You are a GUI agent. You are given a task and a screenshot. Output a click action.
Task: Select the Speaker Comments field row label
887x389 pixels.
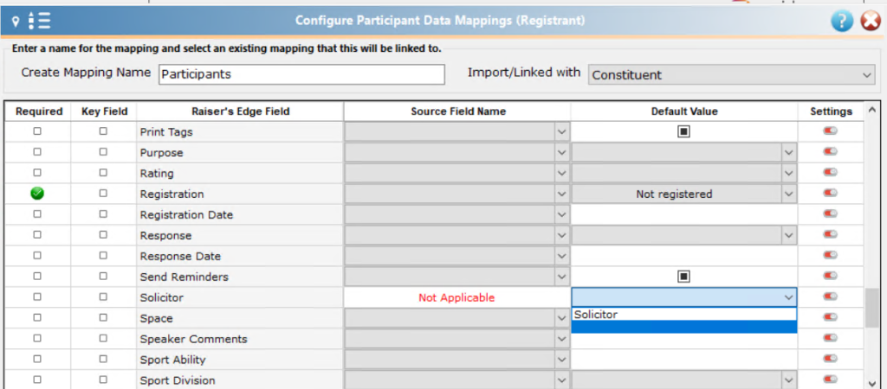point(193,339)
